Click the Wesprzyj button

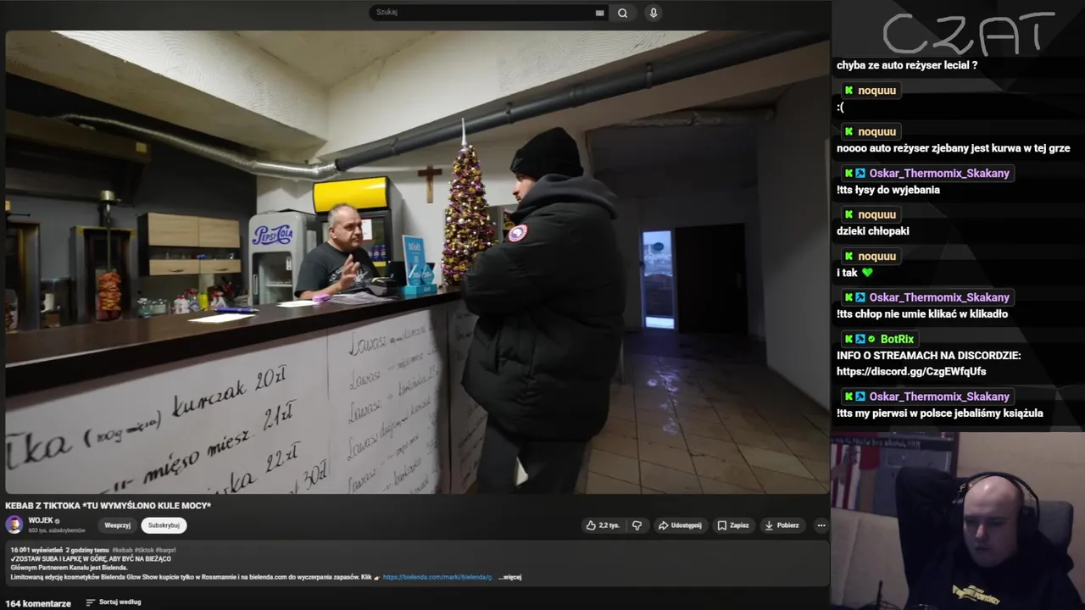tap(118, 525)
